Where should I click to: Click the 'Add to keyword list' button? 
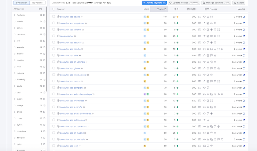[154, 3]
